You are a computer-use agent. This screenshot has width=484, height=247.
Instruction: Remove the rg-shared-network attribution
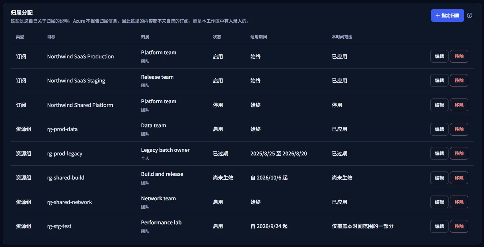459,202
